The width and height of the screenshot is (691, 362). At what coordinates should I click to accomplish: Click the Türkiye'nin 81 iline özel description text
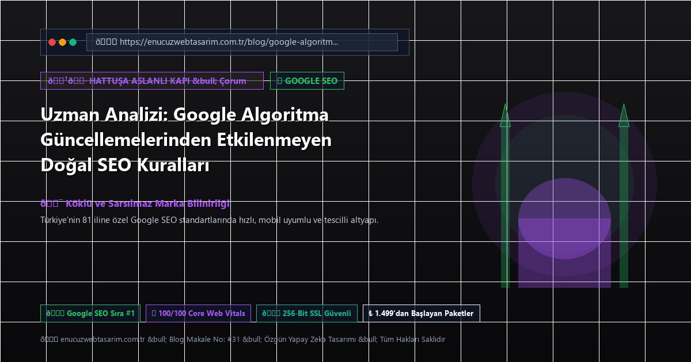click(210, 219)
